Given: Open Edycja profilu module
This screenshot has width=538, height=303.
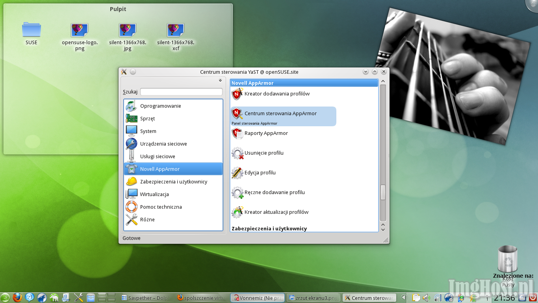Looking at the screenshot, I should click(x=254, y=173).
